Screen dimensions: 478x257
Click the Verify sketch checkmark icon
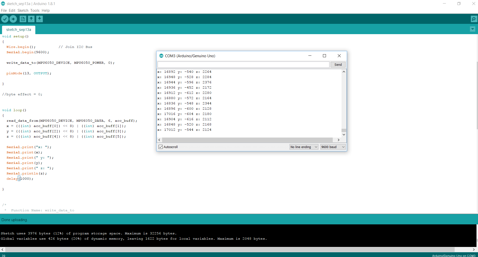click(5, 19)
